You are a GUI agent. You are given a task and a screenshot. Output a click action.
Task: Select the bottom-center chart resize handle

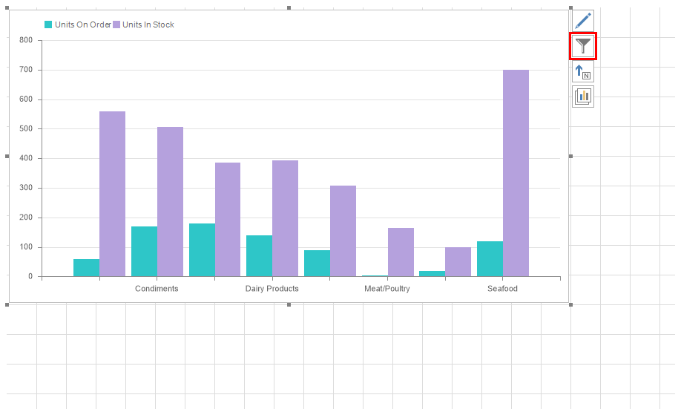tap(289, 304)
